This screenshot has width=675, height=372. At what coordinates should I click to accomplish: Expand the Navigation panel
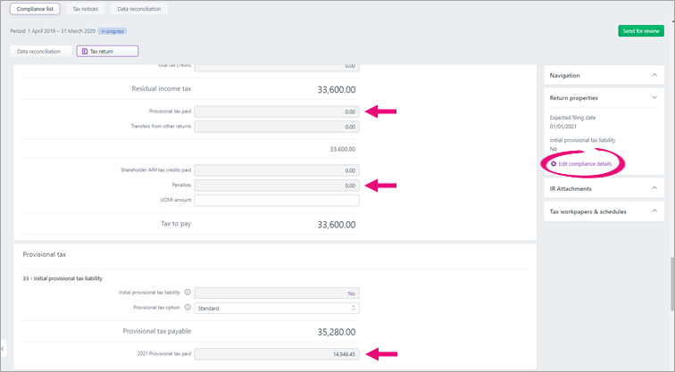tap(654, 76)
